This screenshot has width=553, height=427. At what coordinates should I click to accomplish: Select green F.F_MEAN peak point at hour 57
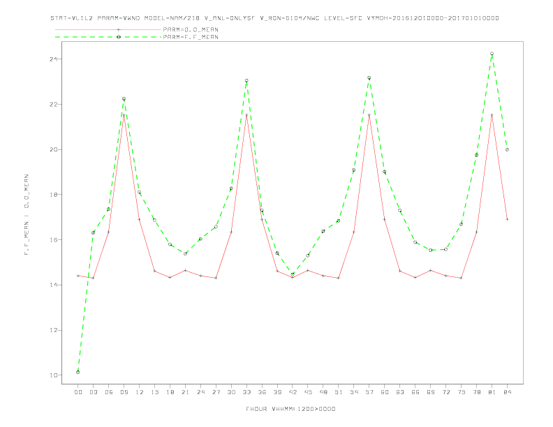click(x=369, y=78)
